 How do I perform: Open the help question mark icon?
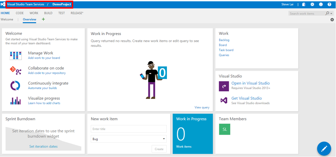point(329,5)
